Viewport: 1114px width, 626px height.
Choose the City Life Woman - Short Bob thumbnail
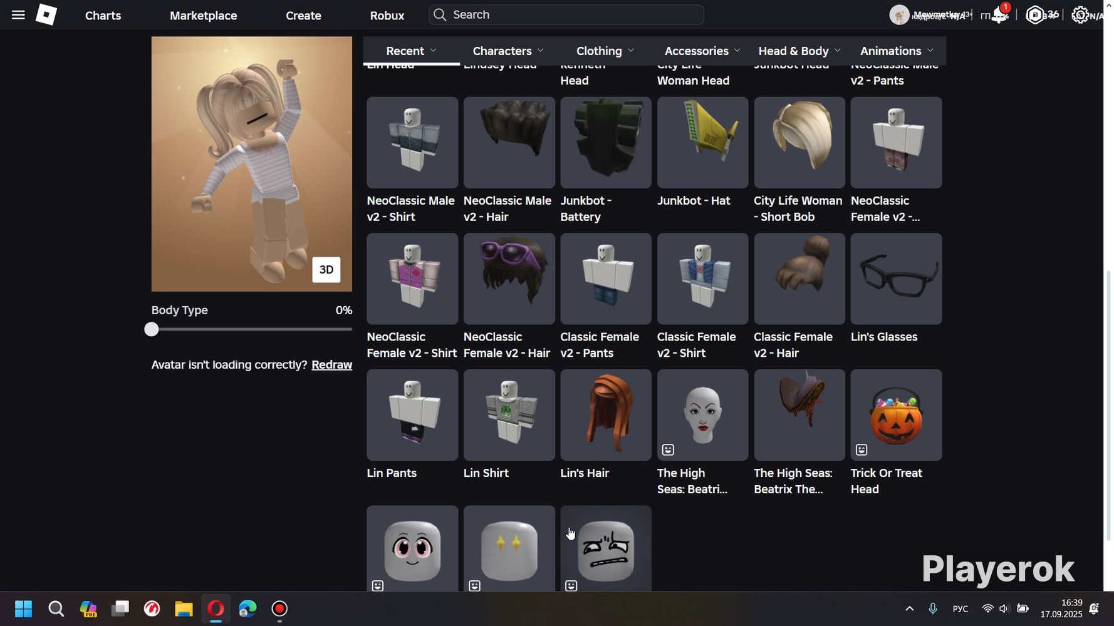[799, 143]
